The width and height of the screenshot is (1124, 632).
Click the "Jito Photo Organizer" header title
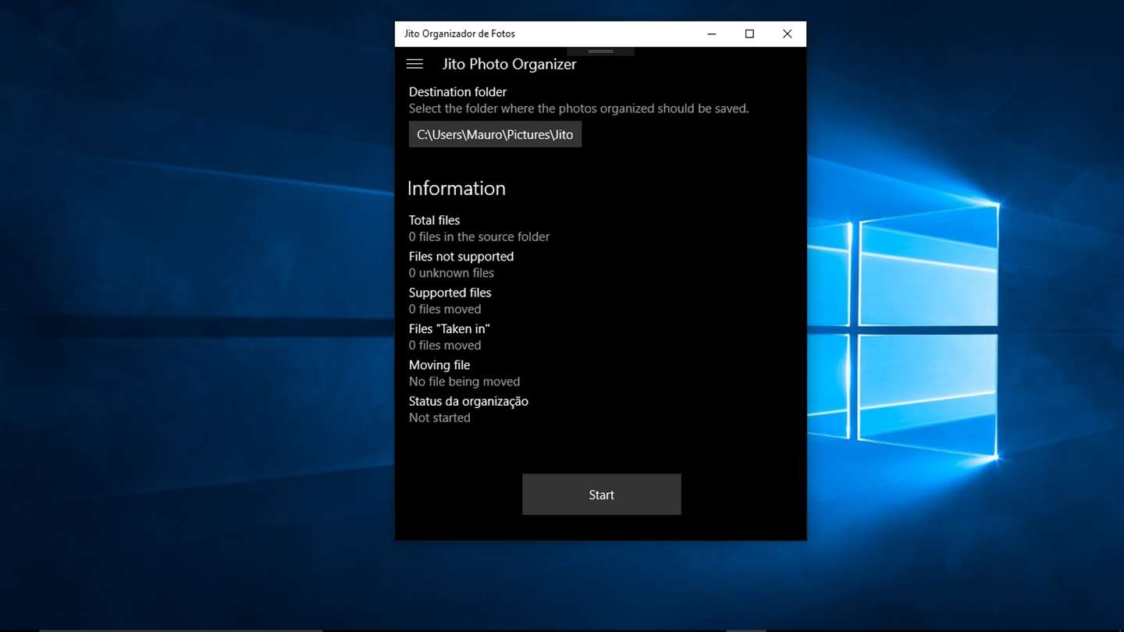[509, 64]
